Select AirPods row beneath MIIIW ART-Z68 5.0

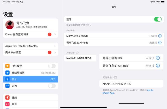coord(114,43)
